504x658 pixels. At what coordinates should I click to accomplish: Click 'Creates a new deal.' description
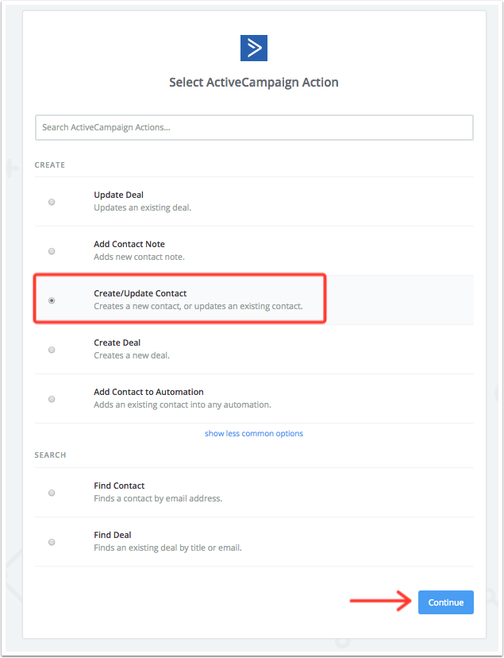(x=132, y=355)
